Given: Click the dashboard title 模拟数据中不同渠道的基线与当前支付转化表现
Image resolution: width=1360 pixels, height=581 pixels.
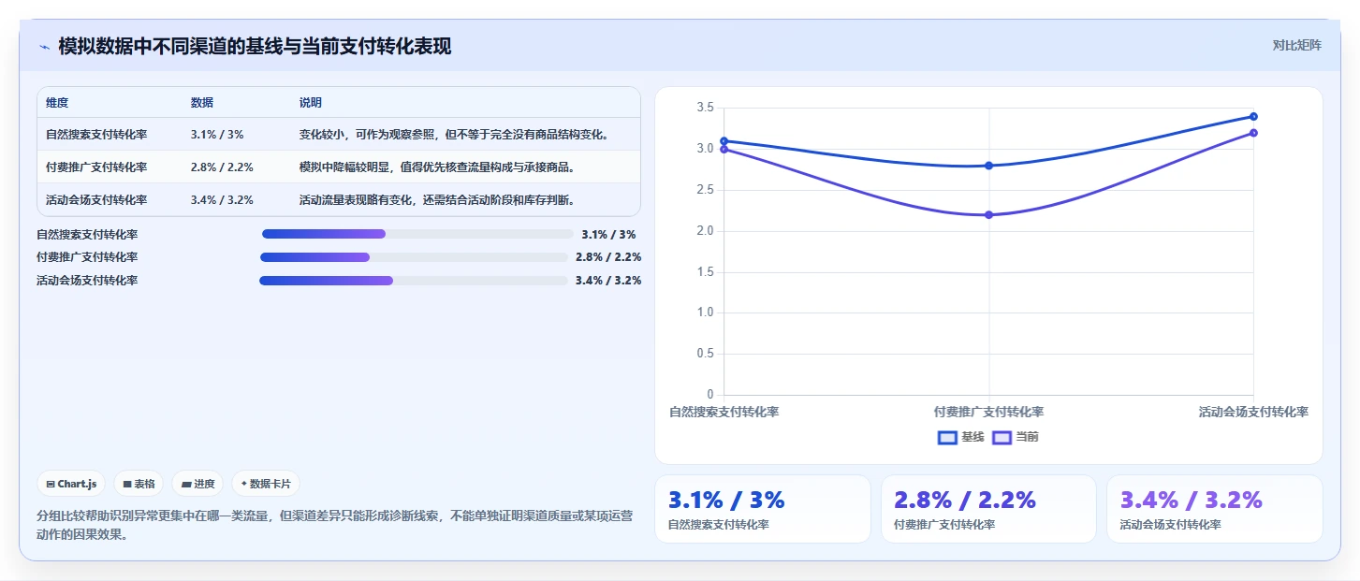Looking at the screenshot, I should [x=255, y=47].
